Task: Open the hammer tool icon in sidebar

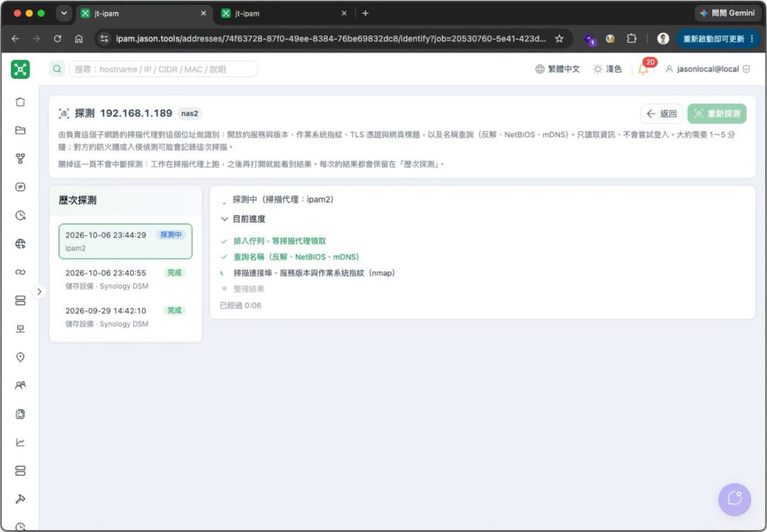Action: 20,499
